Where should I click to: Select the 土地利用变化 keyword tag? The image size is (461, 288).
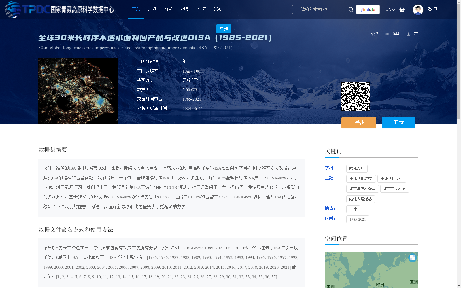click(392, 179)
